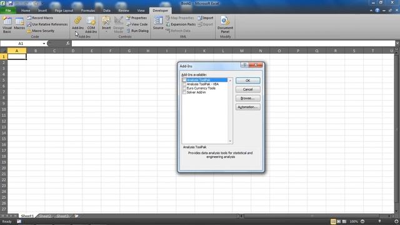Switch to the Formulas tab
The width and height of the screenshot is (400, 225).
click(x=88, y=11)
